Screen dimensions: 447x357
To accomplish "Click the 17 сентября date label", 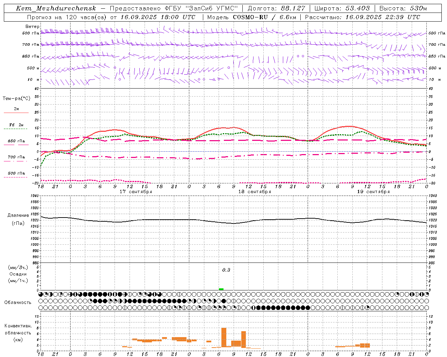I will (136, 192).
